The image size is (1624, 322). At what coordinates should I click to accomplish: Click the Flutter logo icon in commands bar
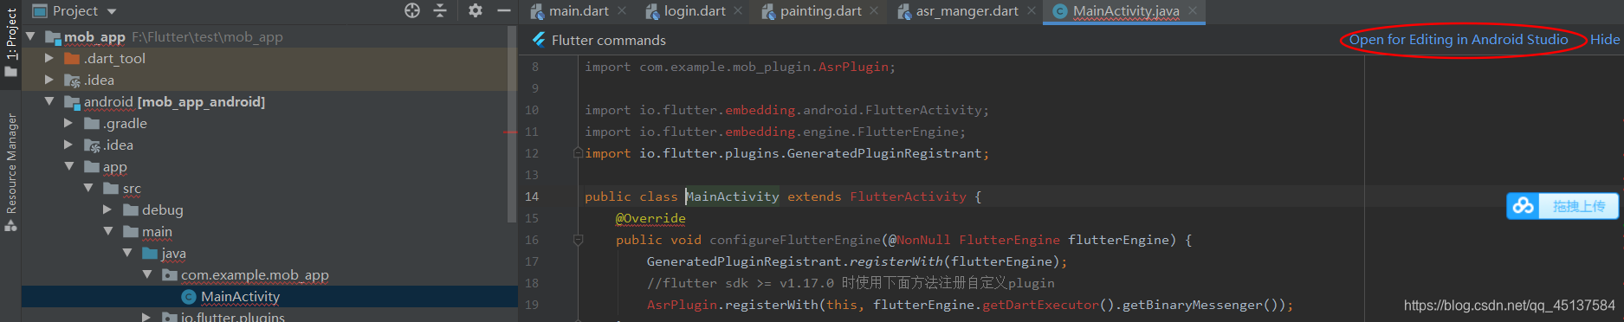[x=539, y=40]
